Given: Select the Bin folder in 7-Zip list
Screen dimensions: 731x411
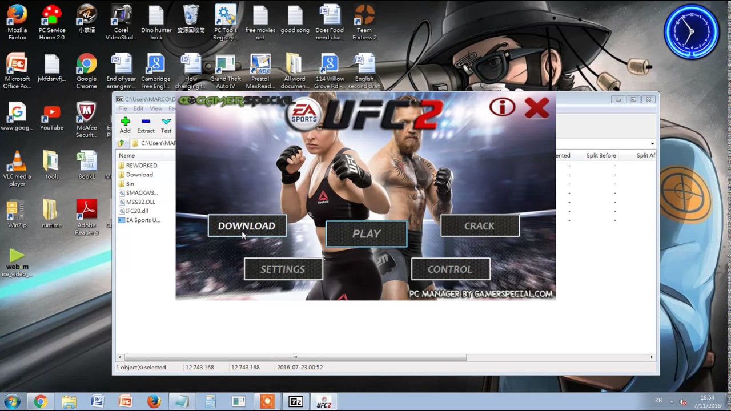Looking at the screenshot, I should [x=126, y=184].
